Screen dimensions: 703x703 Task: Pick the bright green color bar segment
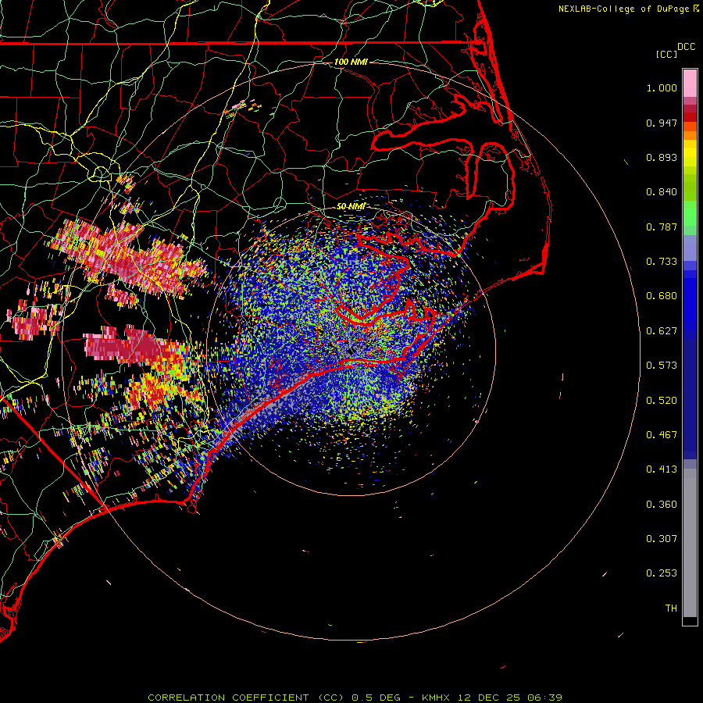coord(690,213)
